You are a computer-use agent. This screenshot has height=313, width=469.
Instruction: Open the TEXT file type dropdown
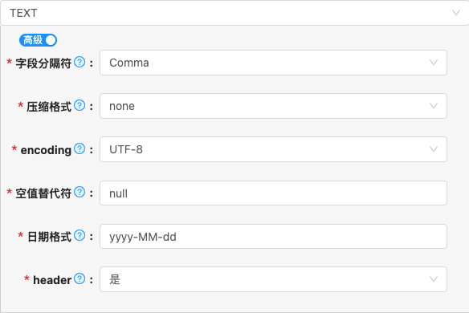click(x=234, y=13)
